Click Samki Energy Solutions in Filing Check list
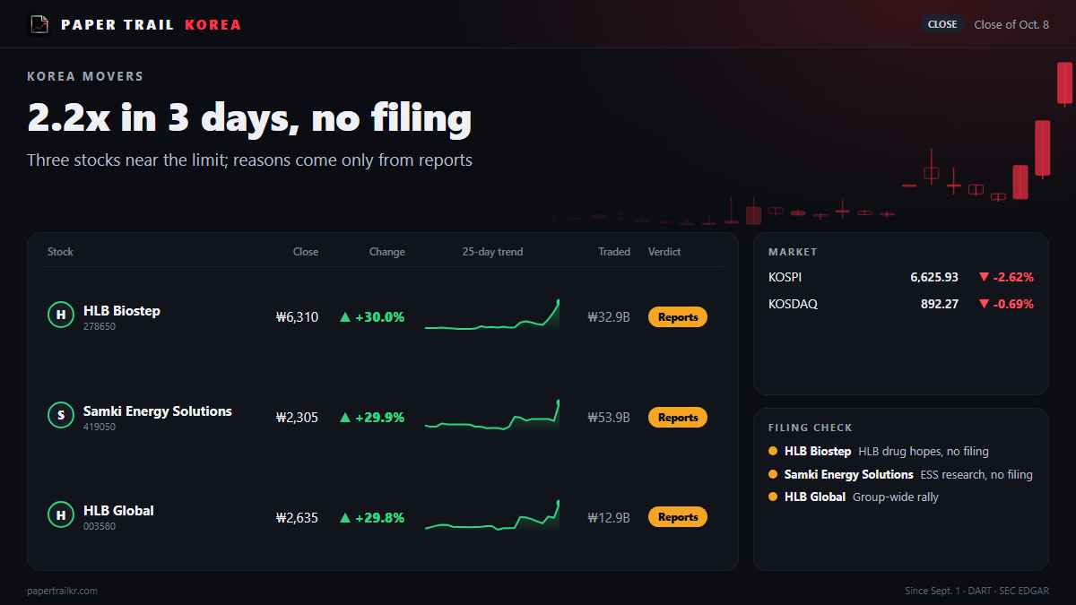This screenshot has width=1076, height=605. tap(849, 474)
